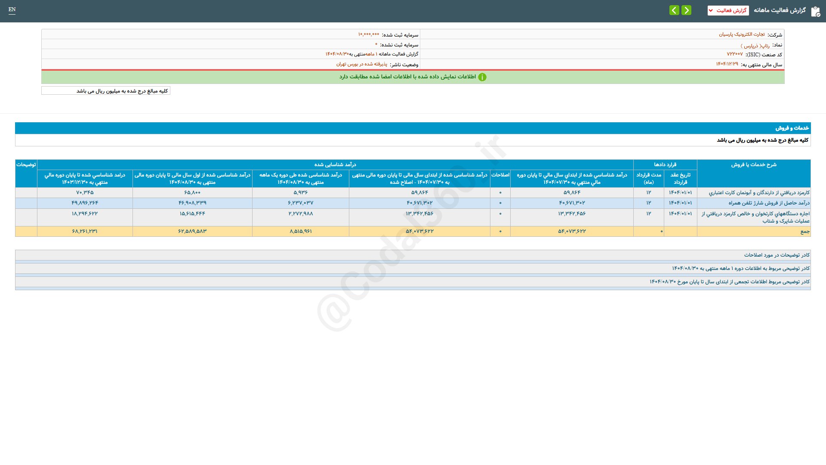Click the total value ۸,۵۱۵,۹۶۱ cell
Screen dimensions: 826x465
click(x=300, y=232)
